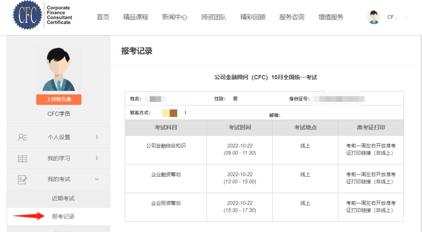
Task: Click the user avatar in top navigation
Action: (374, 17)
